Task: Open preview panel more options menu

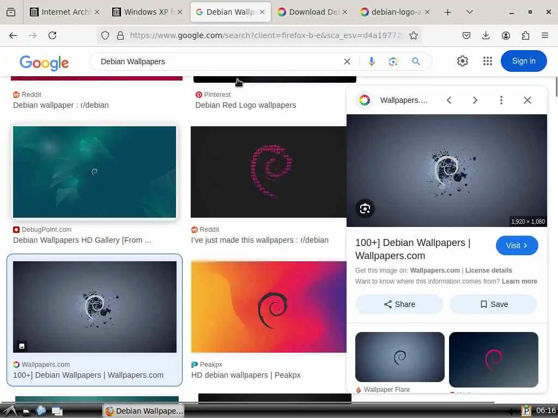Action: point(501,100)
